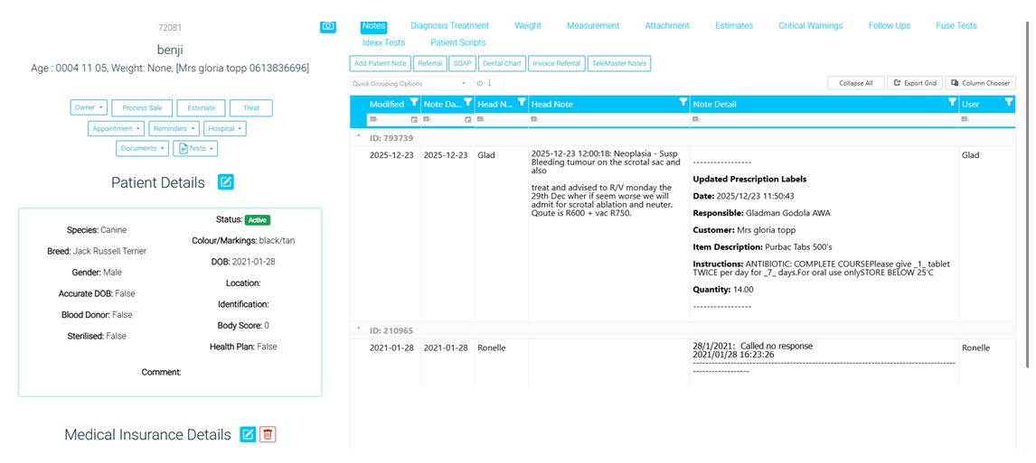Screen dimensions: 1036x463
Task: Open the Critical Warnings tab
Action: pyautogui.click(x=811, y=25)
